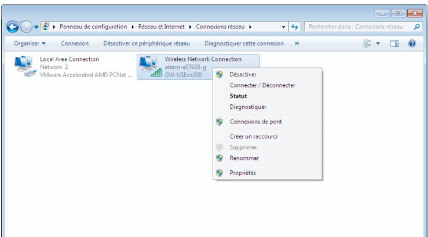The image size is (428, 237).
Task: Select the Local Area Connection icon
Action: (25, 67)
